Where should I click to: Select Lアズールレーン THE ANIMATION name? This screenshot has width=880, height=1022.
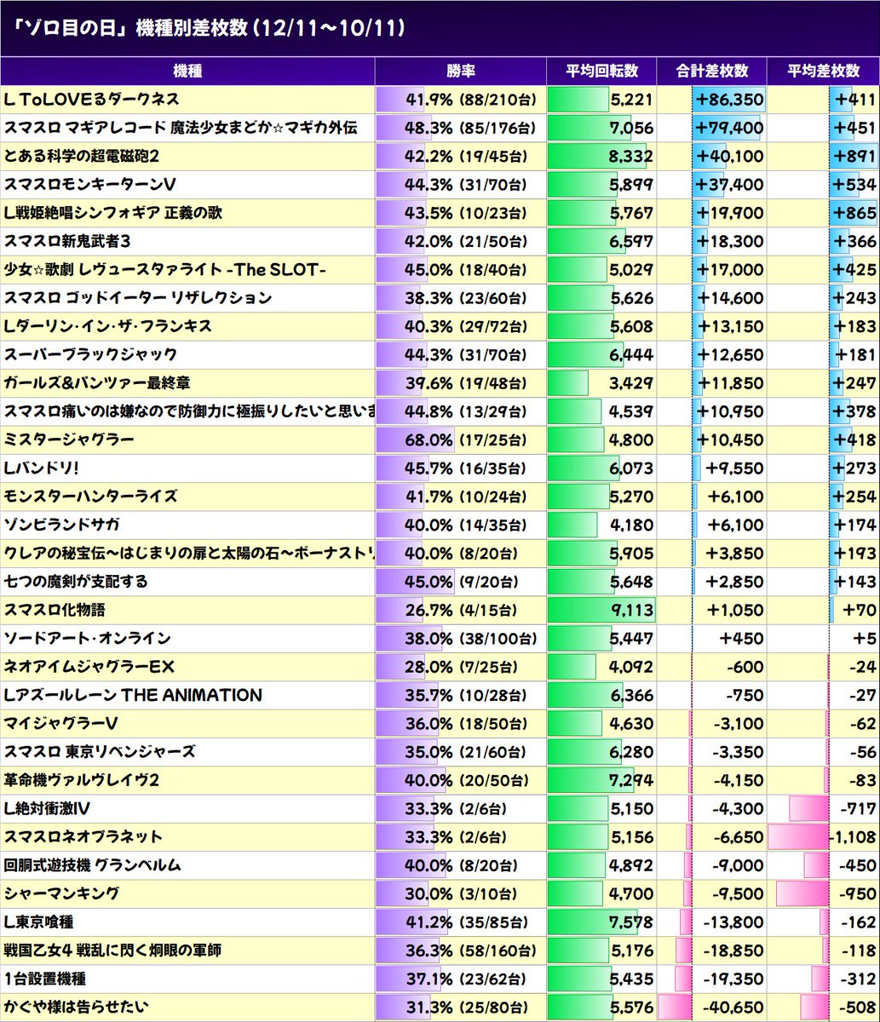pyautogui.click(x=133, y=695)
